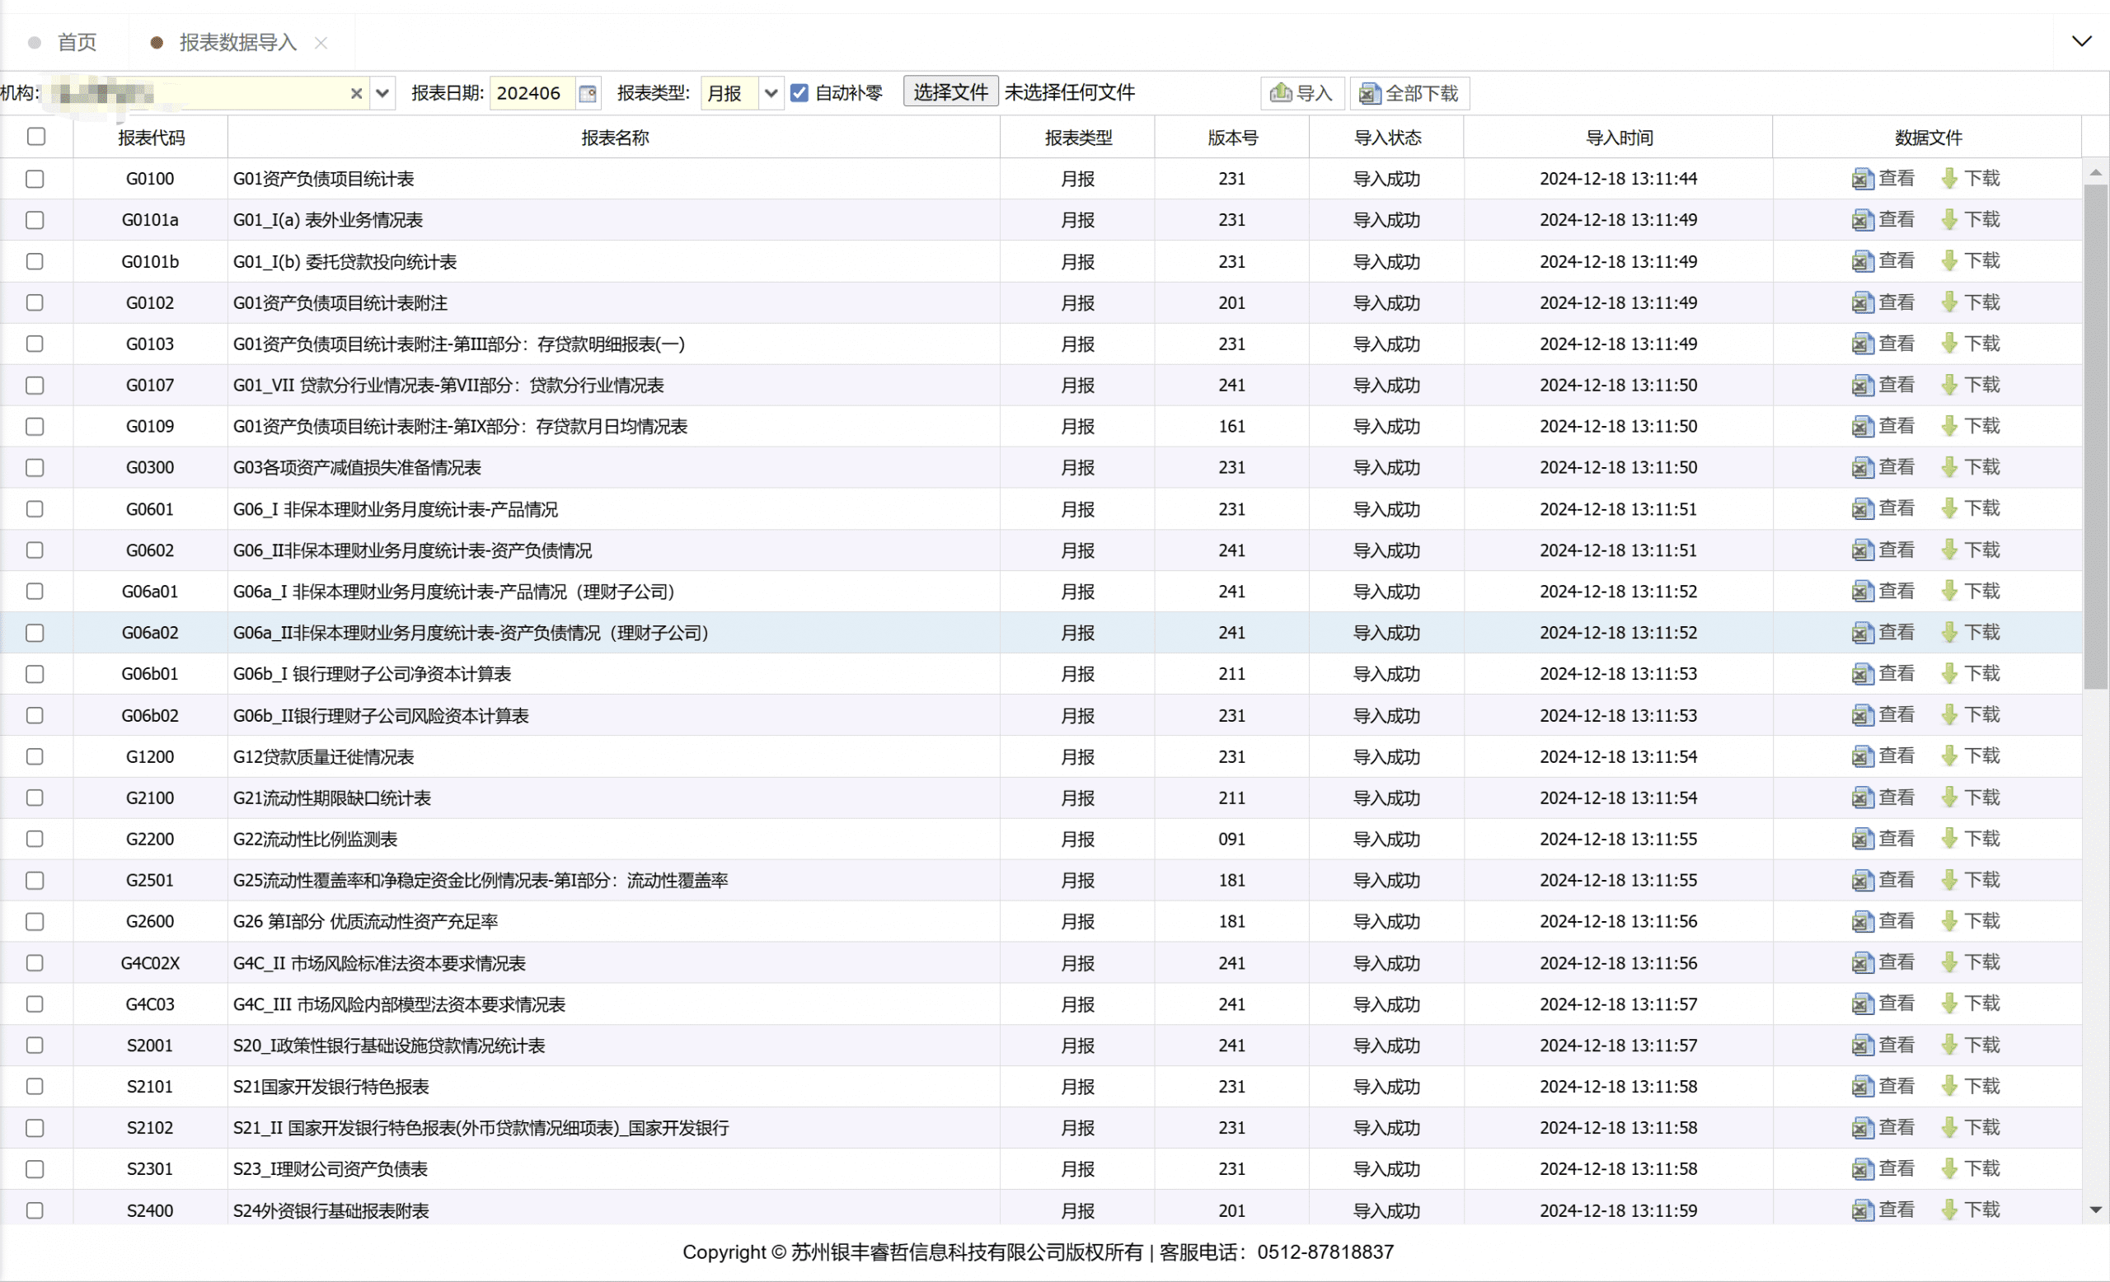This screenshot has width=2110, height=1282.
Task: Click the 选择文件 button
Action: coord(949,91)
